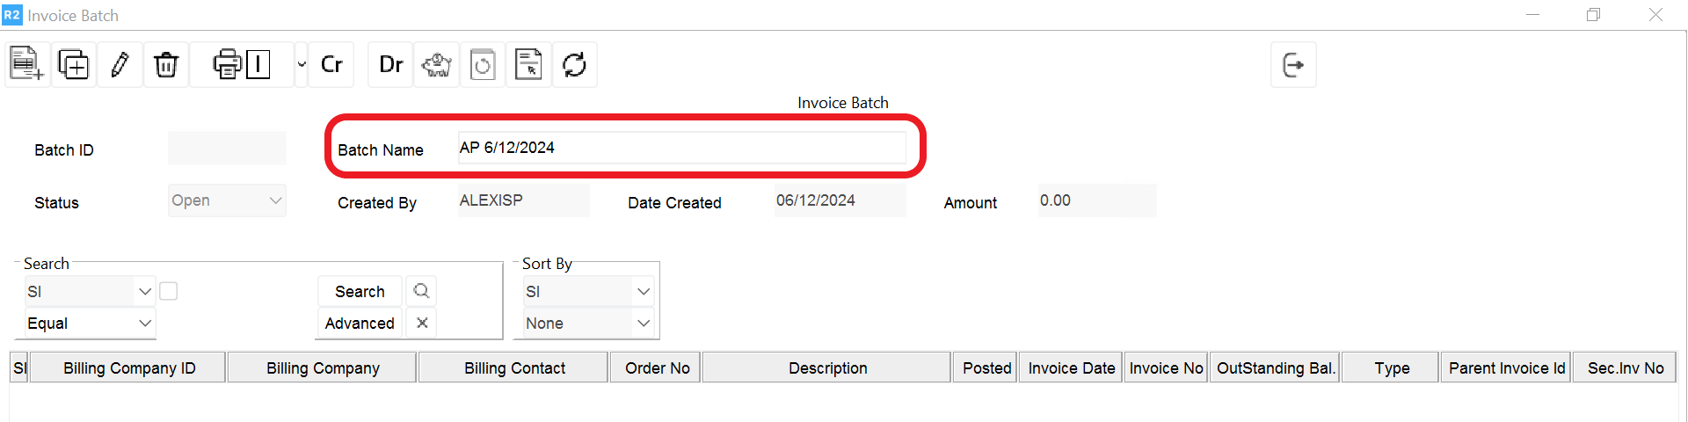
Task: Click the Cr credit toolbar button
Action: pyautogui.click(x=331, y=64)
